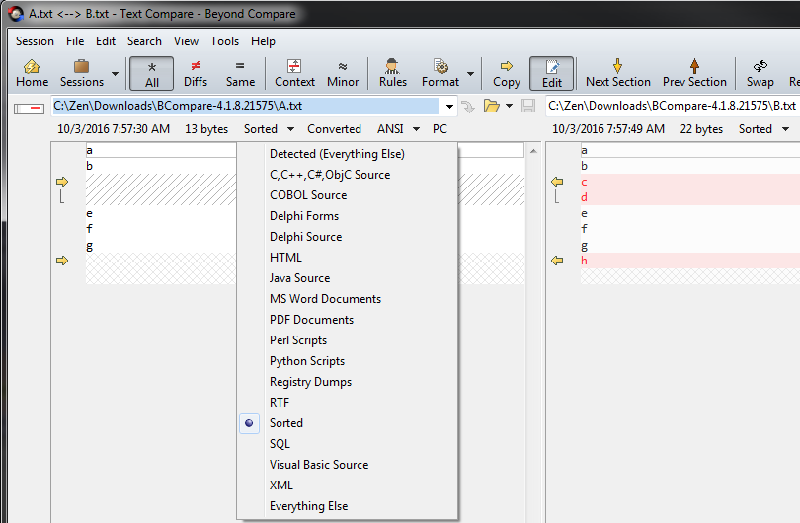Viewport: 800px width, 523px height.
Task: Show only Same lines
Action: [x=240, y=73]
